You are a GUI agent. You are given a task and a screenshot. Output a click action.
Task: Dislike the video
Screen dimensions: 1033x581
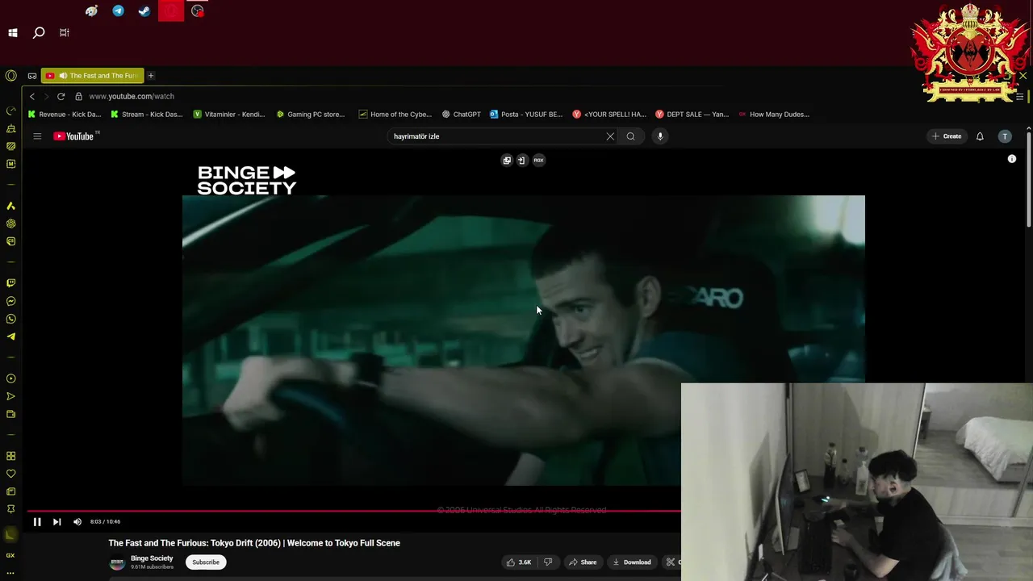pos(549,562)
